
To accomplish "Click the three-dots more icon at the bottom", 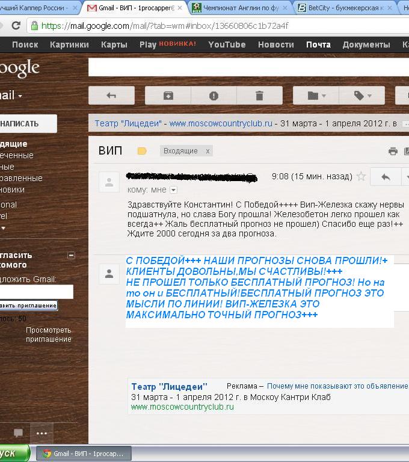I will point(42,433).
